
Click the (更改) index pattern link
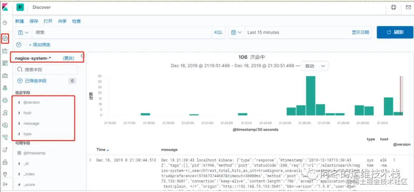(x=69, y=58)
